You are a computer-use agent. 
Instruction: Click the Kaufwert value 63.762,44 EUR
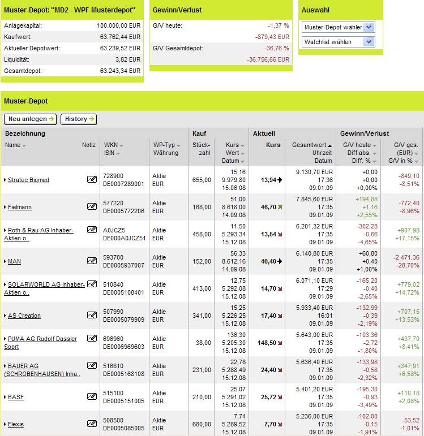[x=120, y=37]
